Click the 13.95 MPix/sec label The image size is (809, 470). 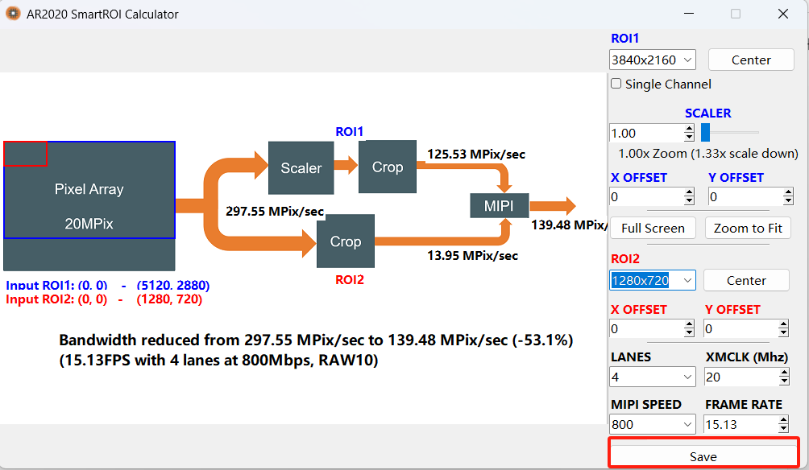(473, 256)
